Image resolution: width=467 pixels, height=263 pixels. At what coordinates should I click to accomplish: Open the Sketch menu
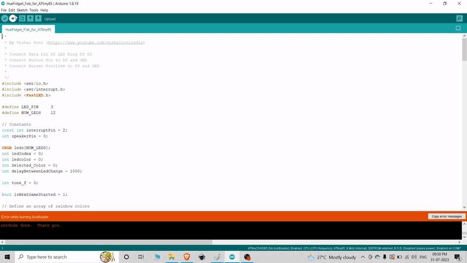click(22, 11)
